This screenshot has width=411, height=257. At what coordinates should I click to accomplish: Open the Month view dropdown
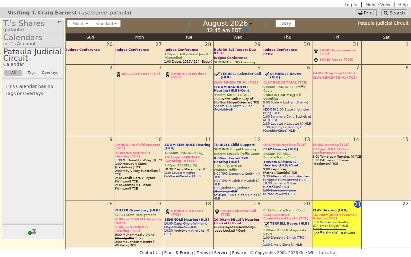[80, 23]
